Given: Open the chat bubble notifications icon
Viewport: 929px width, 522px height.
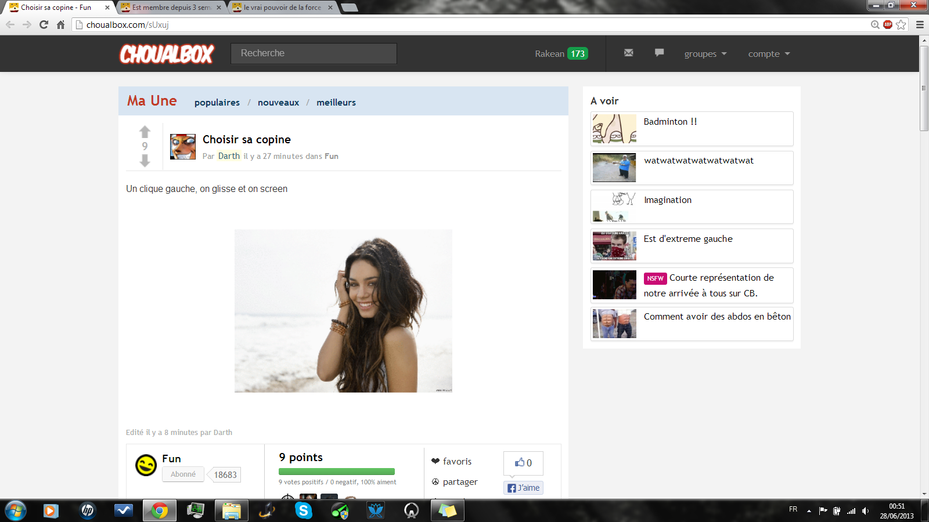Looking at the screenshot, I should click(x=659, y=53).
